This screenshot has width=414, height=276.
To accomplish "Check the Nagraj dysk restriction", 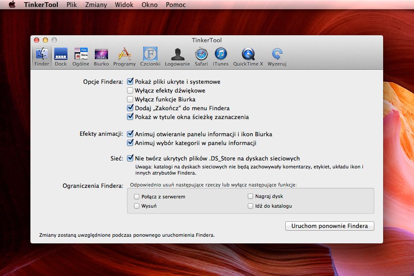I will (250, 196).
